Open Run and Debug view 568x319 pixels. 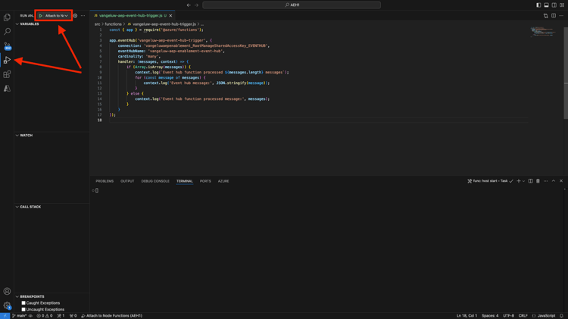click(x=7, y=60)
